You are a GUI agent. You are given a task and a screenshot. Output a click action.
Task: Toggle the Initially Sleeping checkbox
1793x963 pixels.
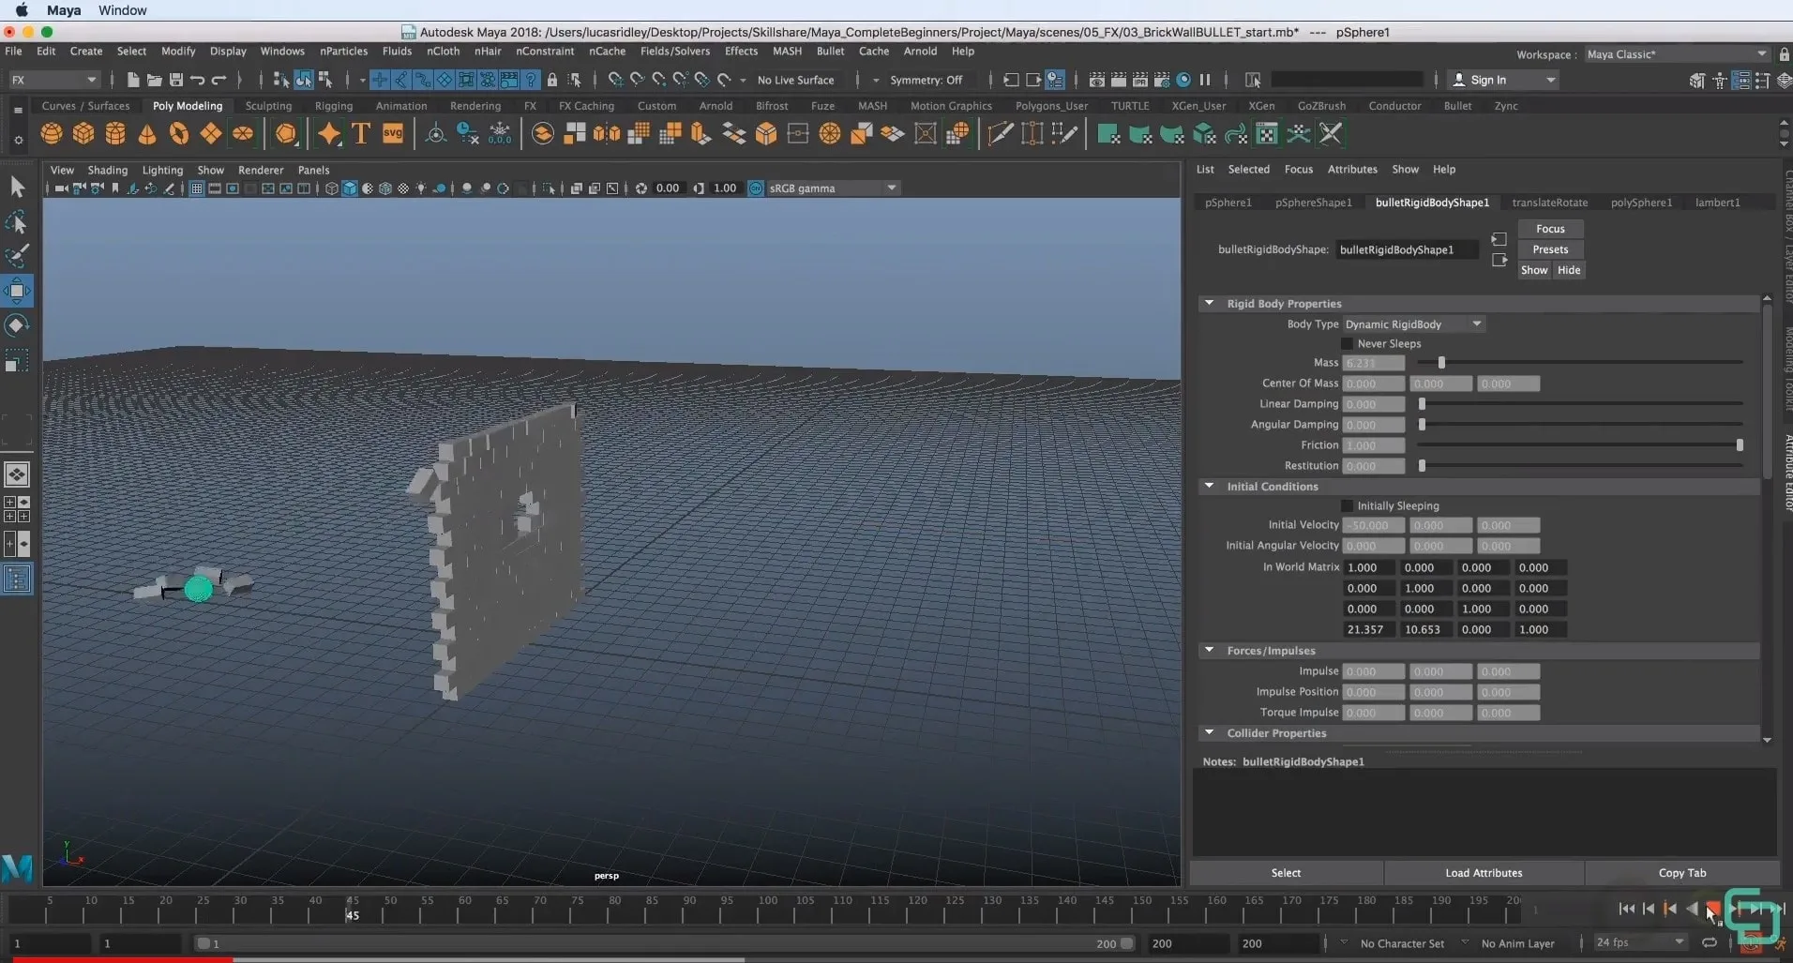point(1348,506)
